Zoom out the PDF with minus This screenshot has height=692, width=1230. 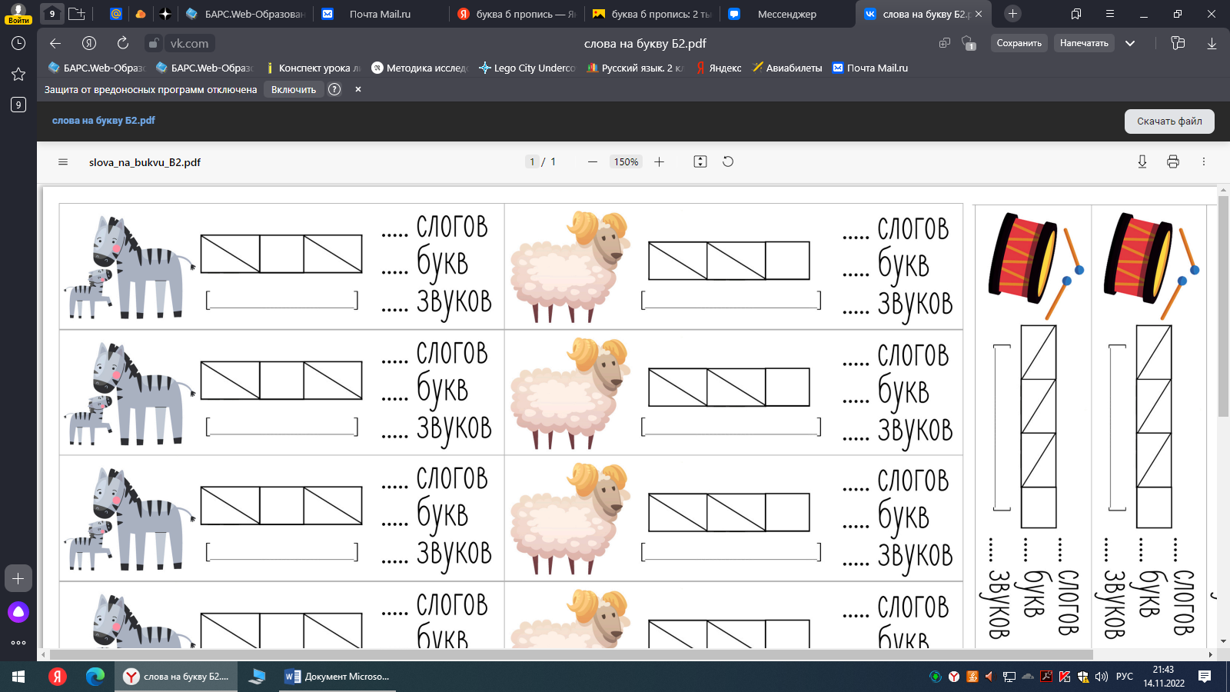pos(592,161)
